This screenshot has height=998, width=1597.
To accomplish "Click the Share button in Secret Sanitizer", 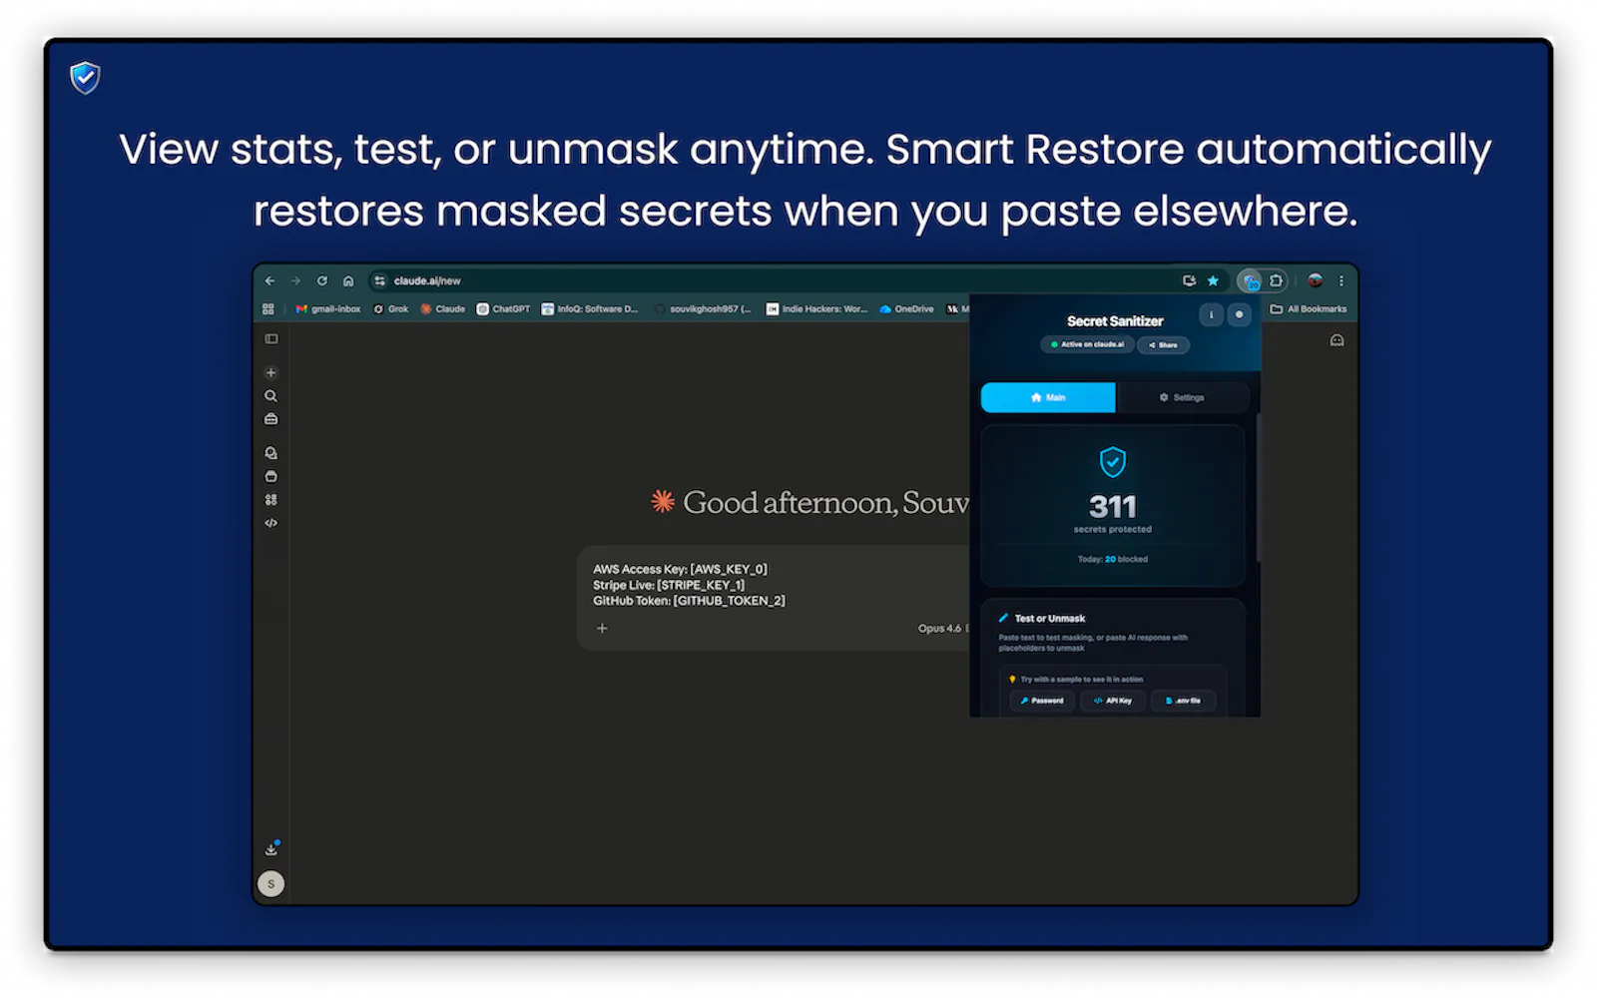I will pyautogui.click(x=1163, y=345).
